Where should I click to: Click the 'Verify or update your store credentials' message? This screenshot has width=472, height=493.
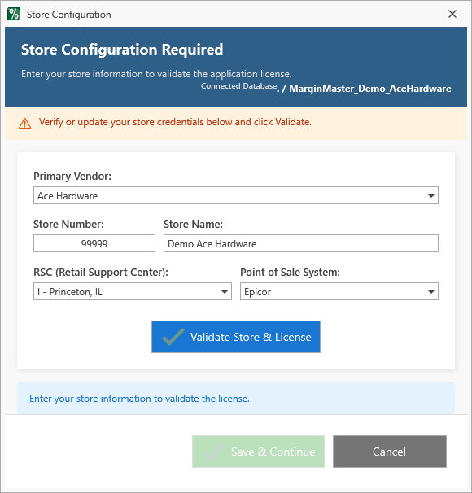(175, 122)
